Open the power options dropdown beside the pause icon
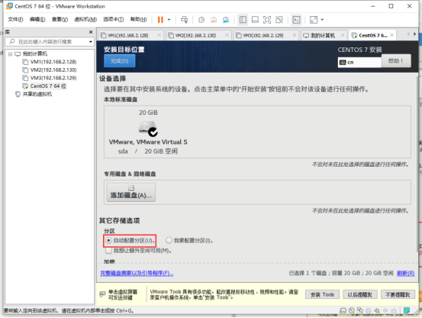422x318 pixels. (x=169, y=20)
